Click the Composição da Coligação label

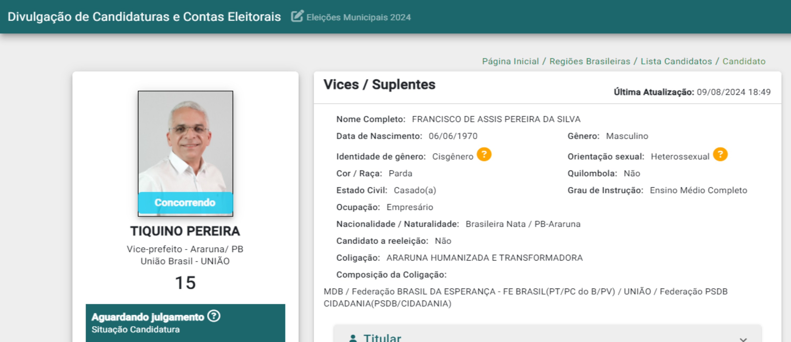(391, 275)
